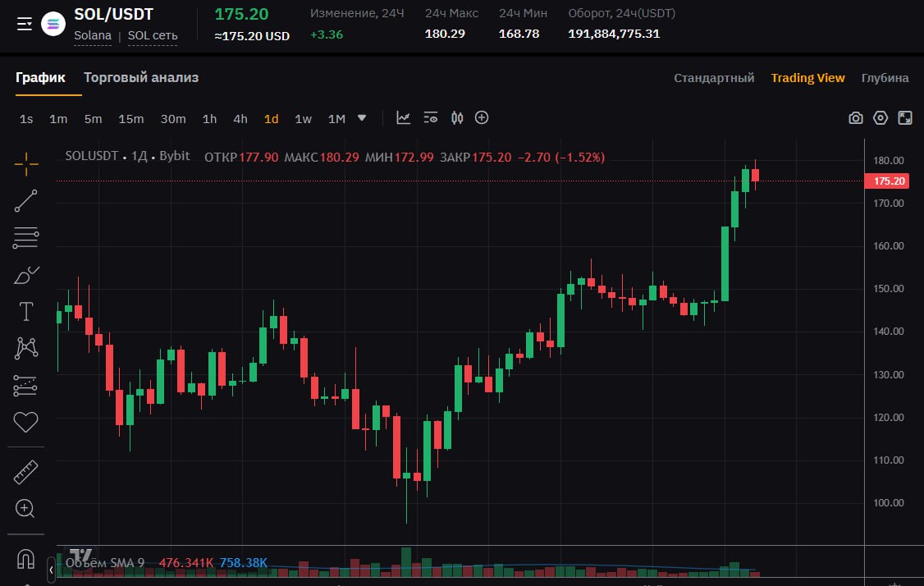Viewport: 924px width, 586px height.
Task: Open the display settings list-eye icon
Action: tap(431, 118)
